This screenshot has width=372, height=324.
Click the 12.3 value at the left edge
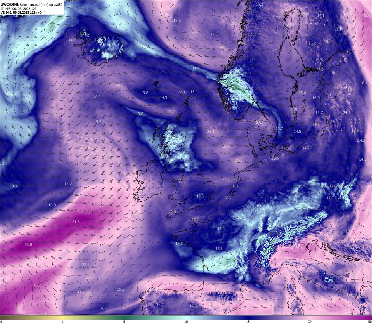tap(3, 163)
